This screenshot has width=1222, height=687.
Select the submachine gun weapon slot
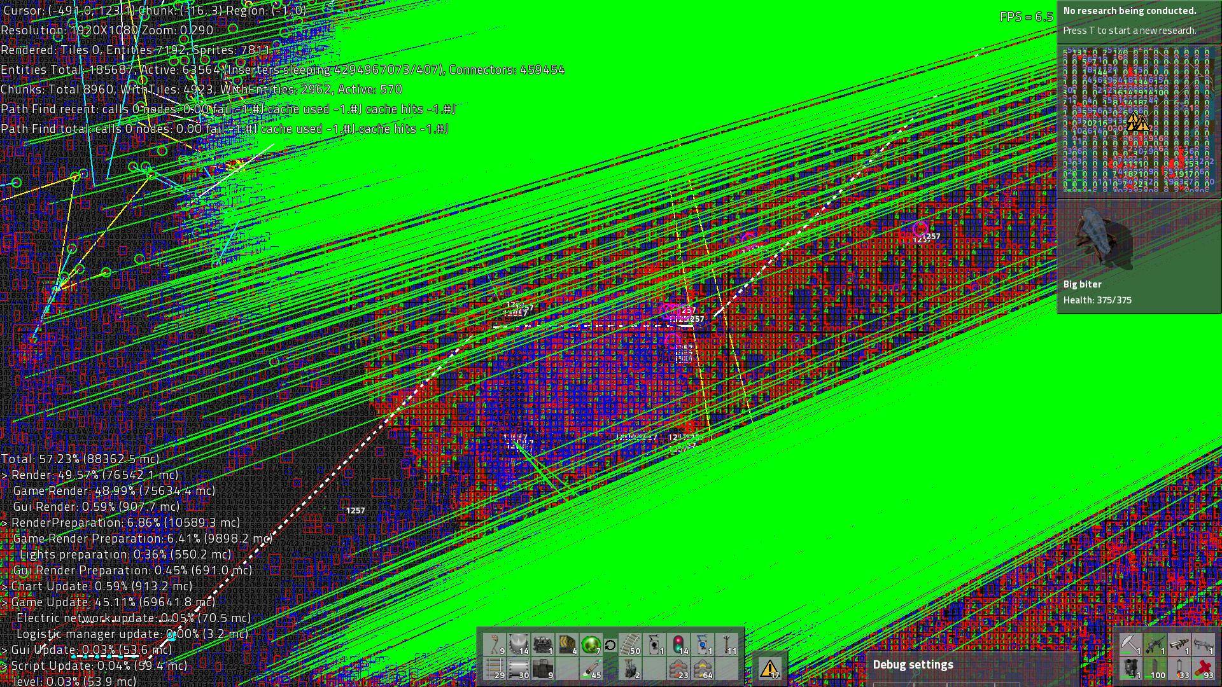(1155, 644)
